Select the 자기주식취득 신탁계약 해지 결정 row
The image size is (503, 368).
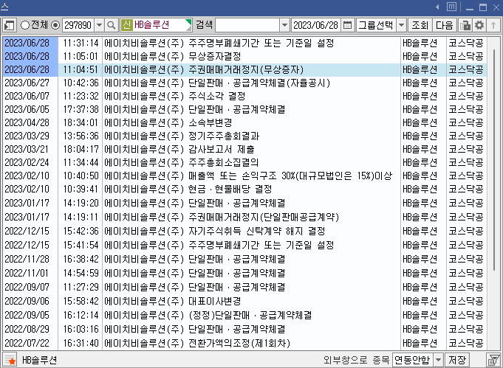(x=244, y=232)
